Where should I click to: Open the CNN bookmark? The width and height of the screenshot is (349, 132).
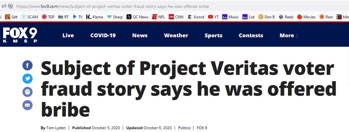click(x=176, y=17)
